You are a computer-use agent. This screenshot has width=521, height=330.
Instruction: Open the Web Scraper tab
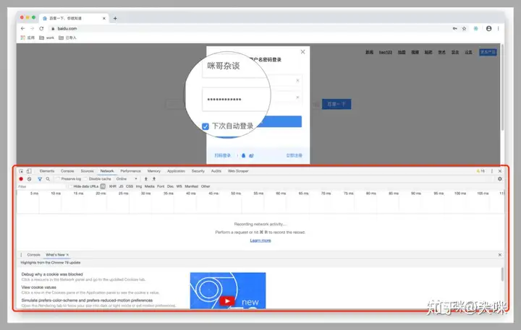pos(238,171)
